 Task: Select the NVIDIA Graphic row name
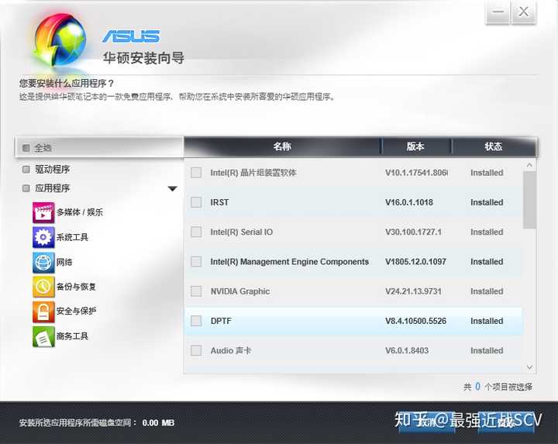[240, 291]
